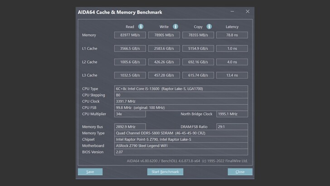Click the Memory Type label
Screen dimensions: 330x186
pyautogui.click(x=93, y=133)
